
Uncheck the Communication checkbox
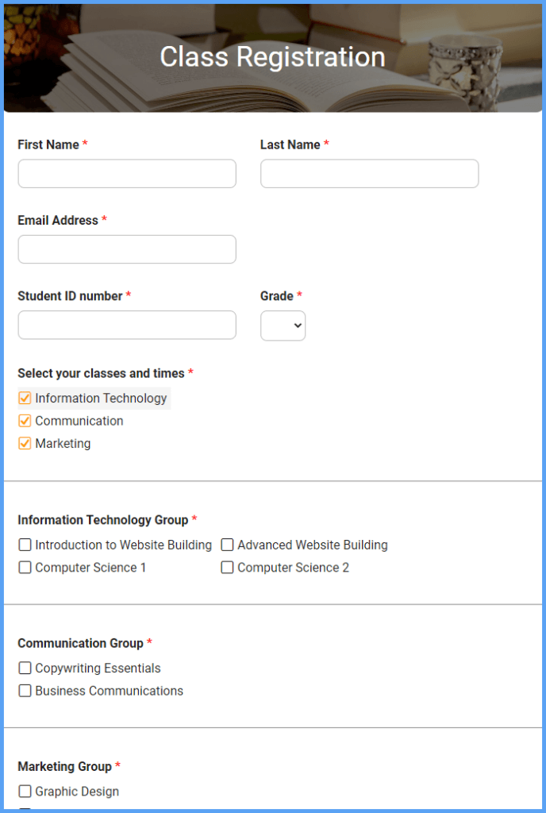(x=25, y=421)
